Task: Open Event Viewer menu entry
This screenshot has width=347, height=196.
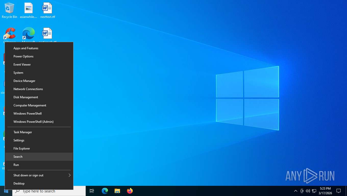Action: pos(39,65)
